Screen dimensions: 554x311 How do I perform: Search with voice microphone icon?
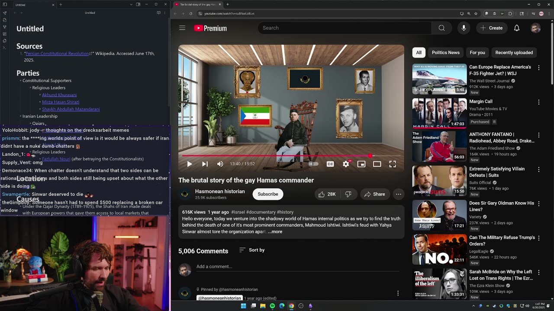click(x=464, y=28)
